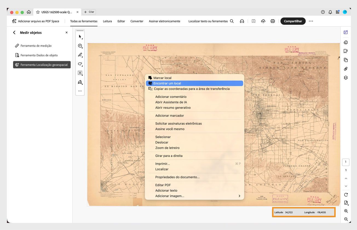Switch to the Converter tab
Image resolution: width=357 pixels, height=230 pixels.
pyautogui.click(x=137, y=21)
